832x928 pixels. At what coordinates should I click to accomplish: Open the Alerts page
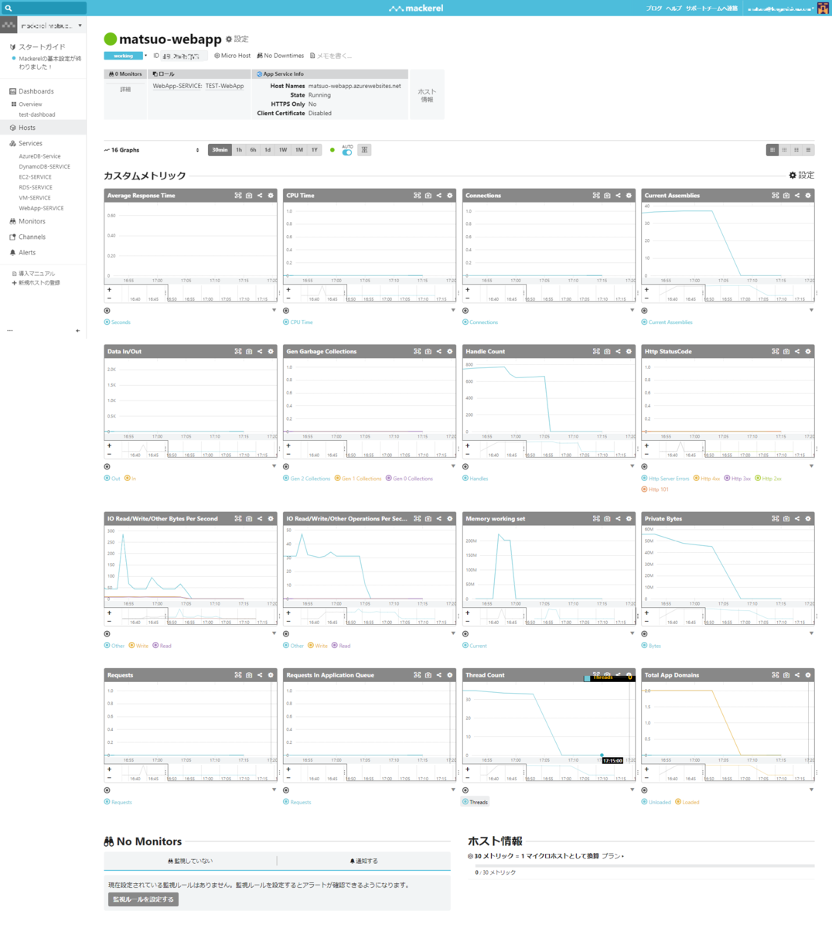tap(26, 253)
